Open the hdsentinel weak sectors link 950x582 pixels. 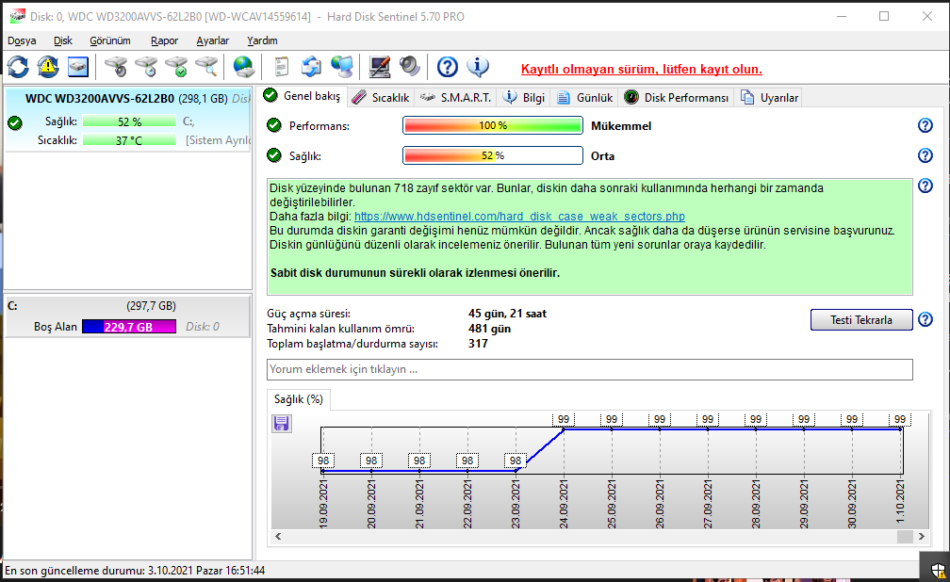point(519,217)
